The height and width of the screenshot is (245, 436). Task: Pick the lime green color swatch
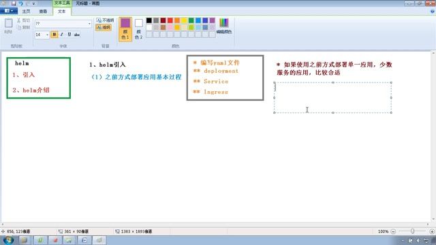pyautogui.click(x=191, y=27)
